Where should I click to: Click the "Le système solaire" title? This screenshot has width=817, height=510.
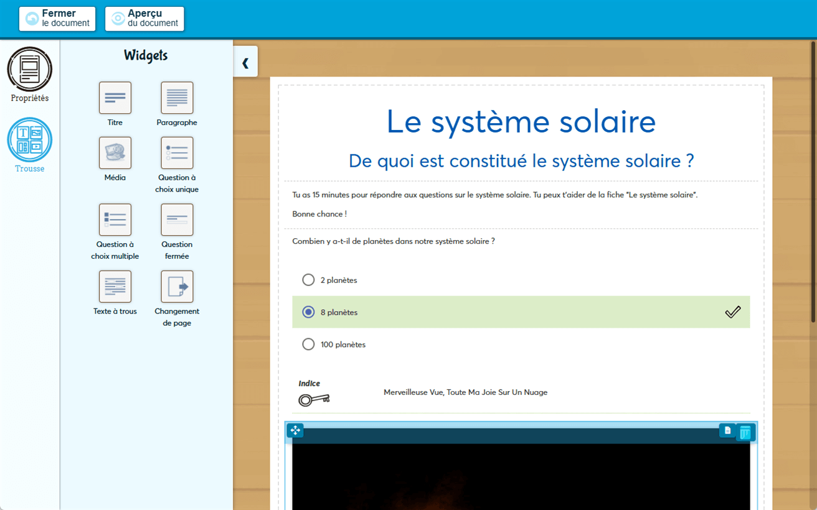(521, 121)
